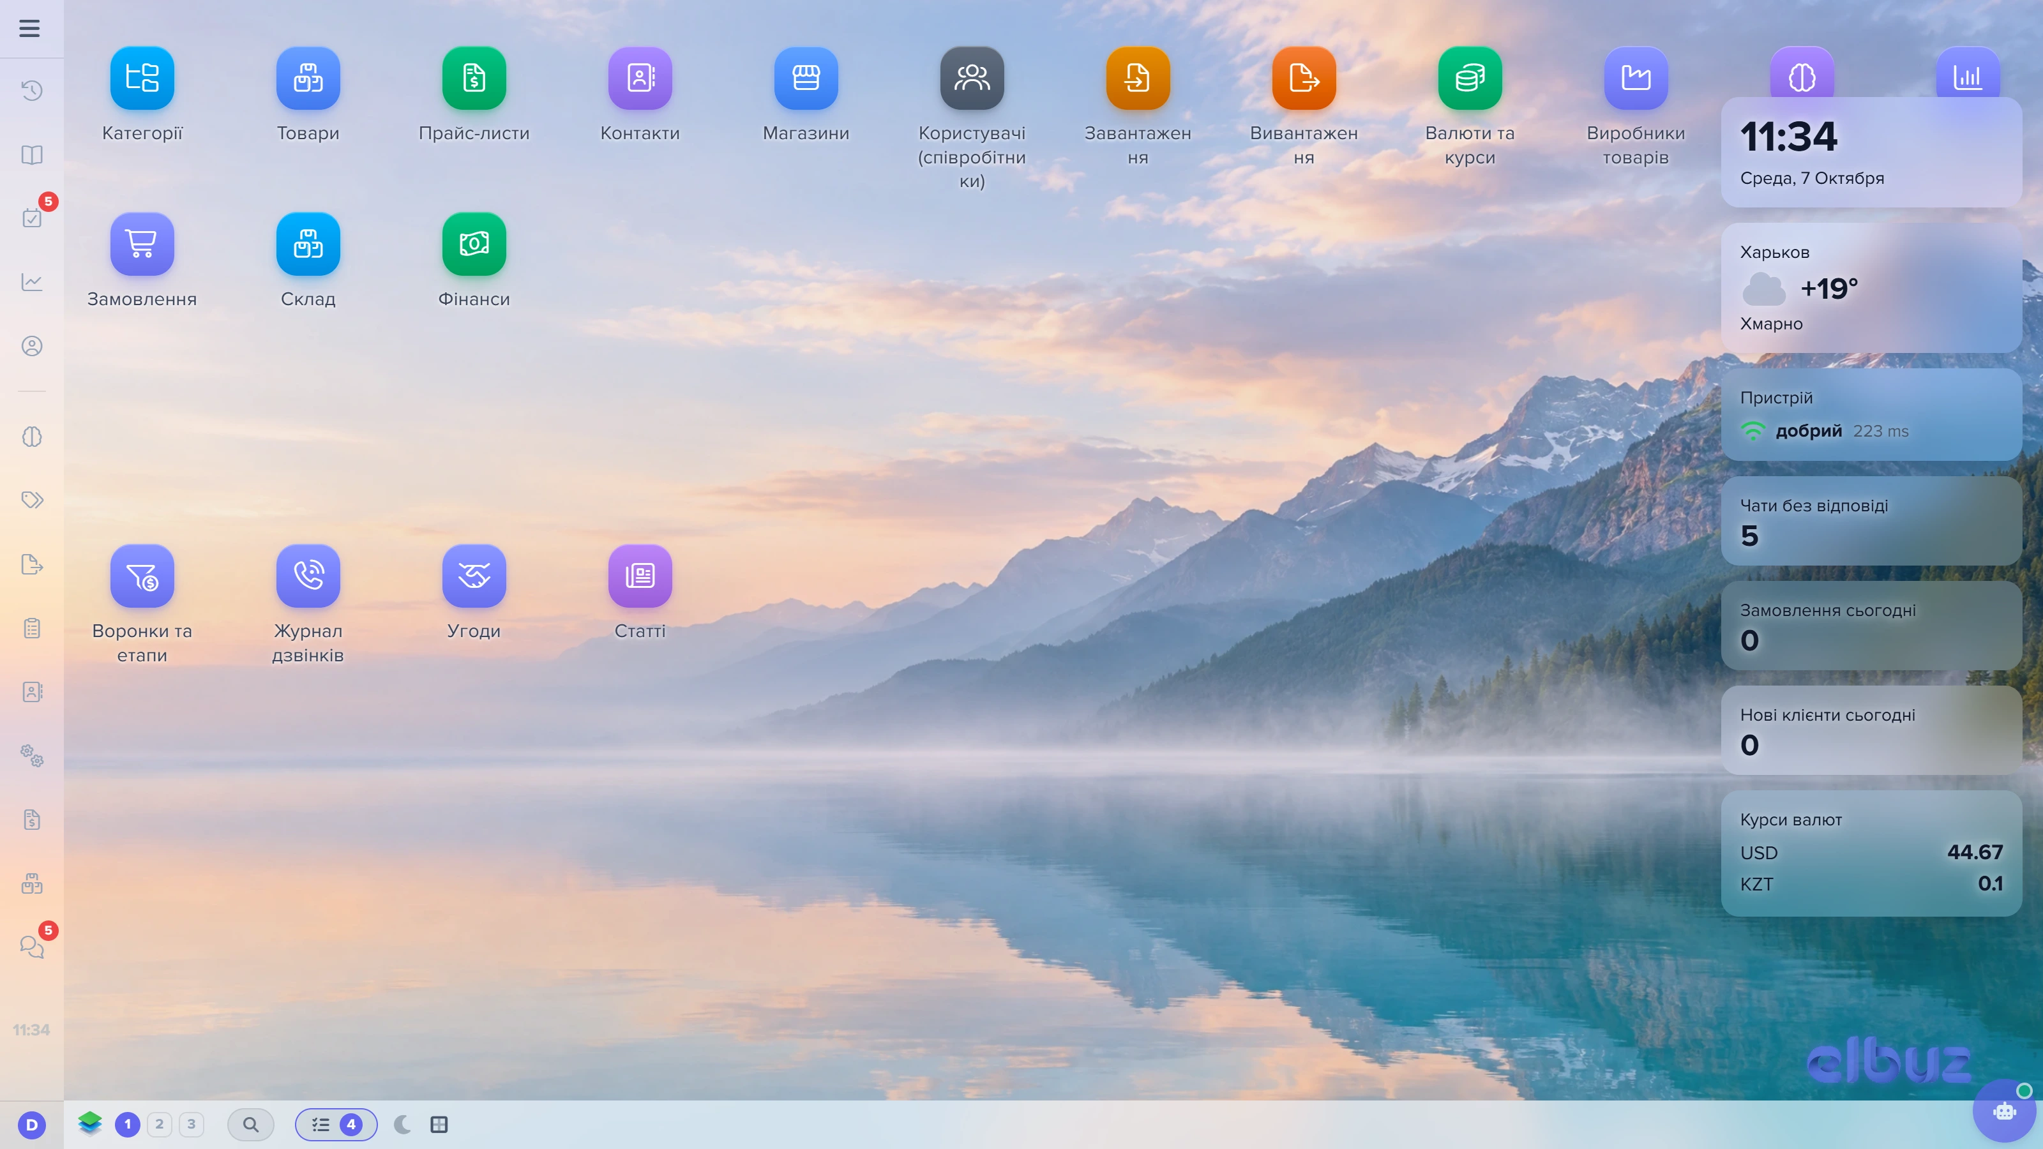2043x1149 pixels.
Task: Open the analytics chart icon in sidebar
Action: pyautogui.click(x=32, y=282)
